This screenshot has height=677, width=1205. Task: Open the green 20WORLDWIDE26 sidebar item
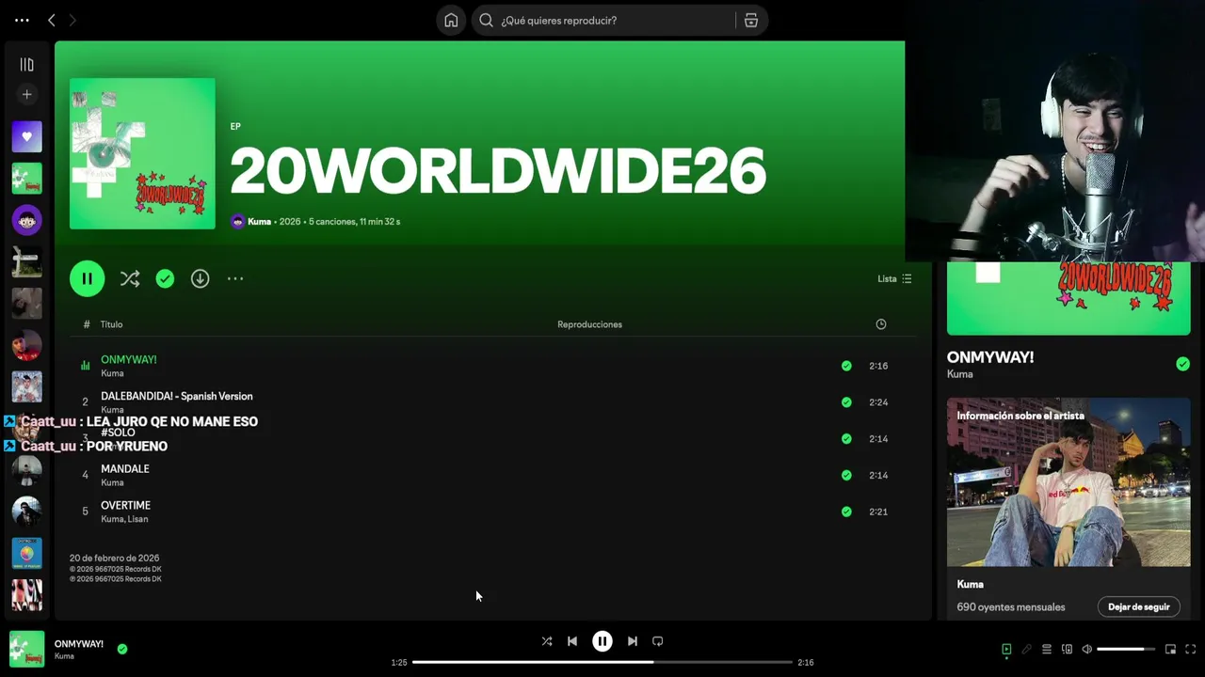(x=26, y=178)
